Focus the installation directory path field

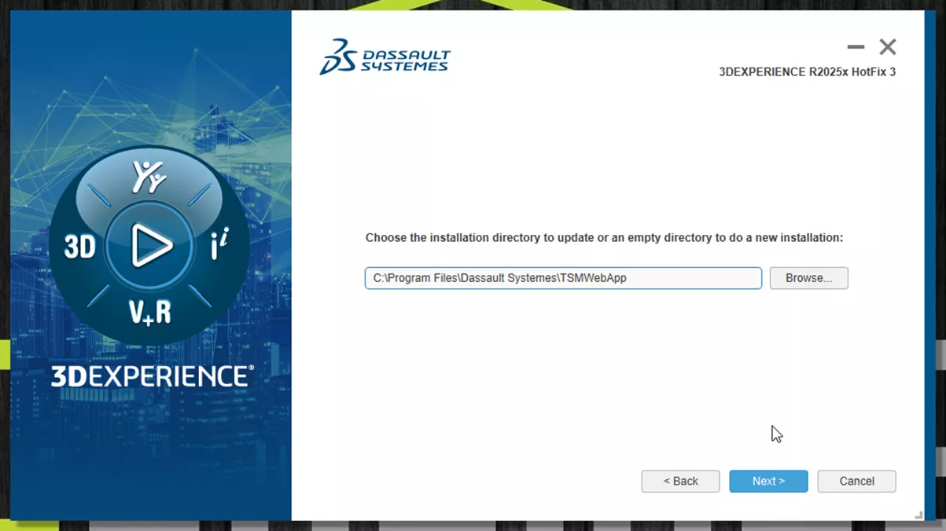(x=563, y=278)
